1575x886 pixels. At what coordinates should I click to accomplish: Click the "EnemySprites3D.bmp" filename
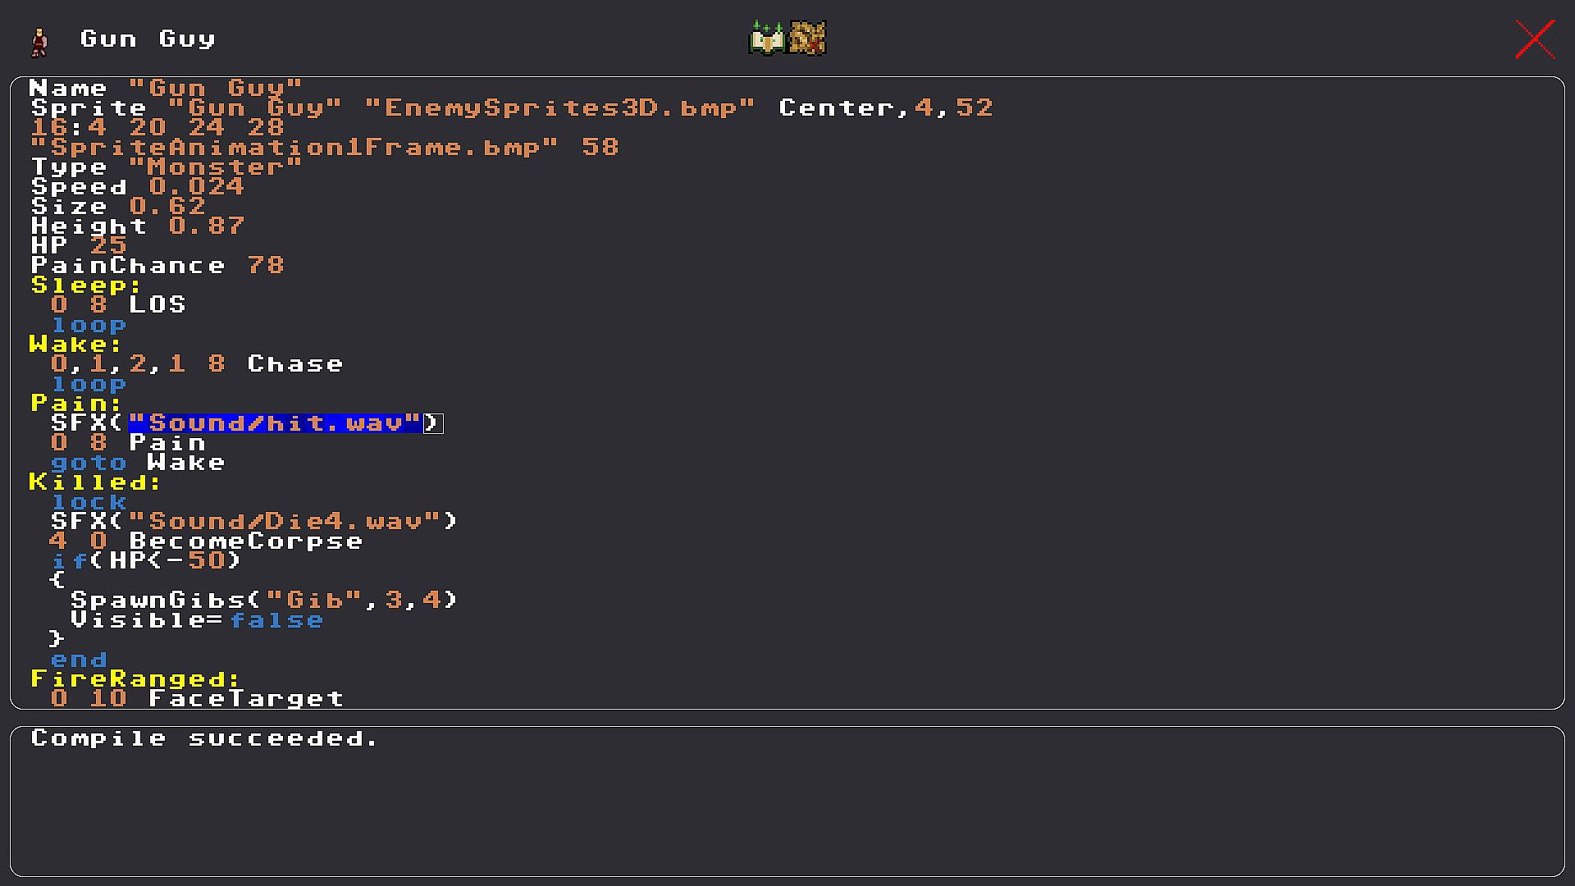(x=559, y=108)
